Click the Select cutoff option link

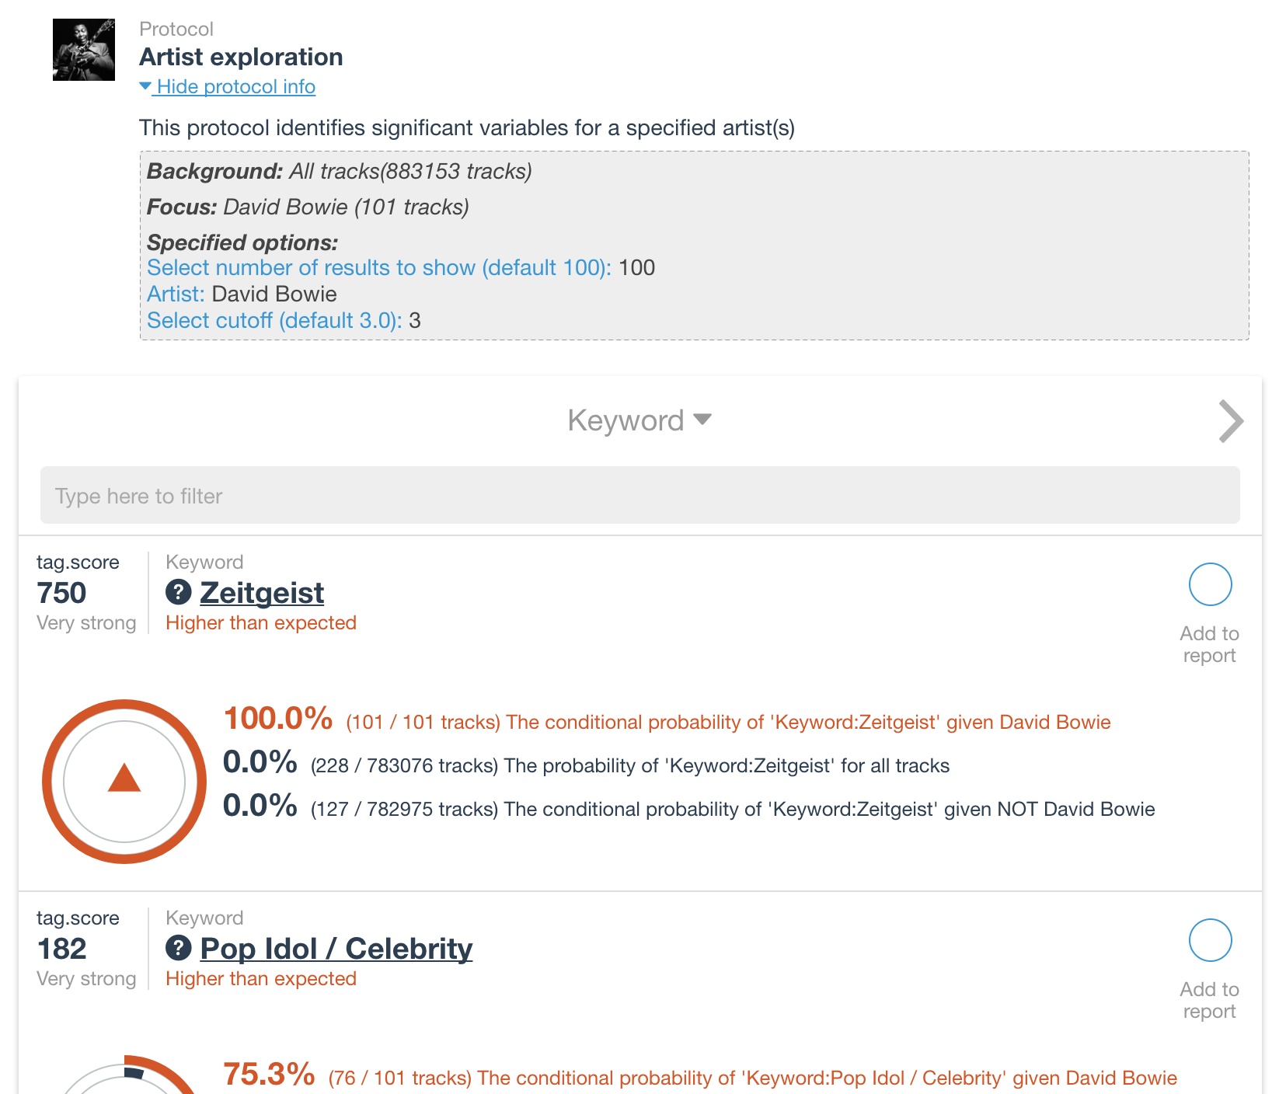tap(274, 321)
